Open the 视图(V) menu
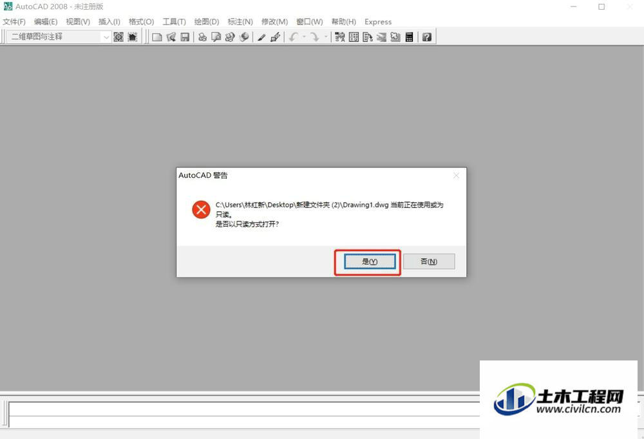This screenshot has height=439, width=644. (78, 22)
